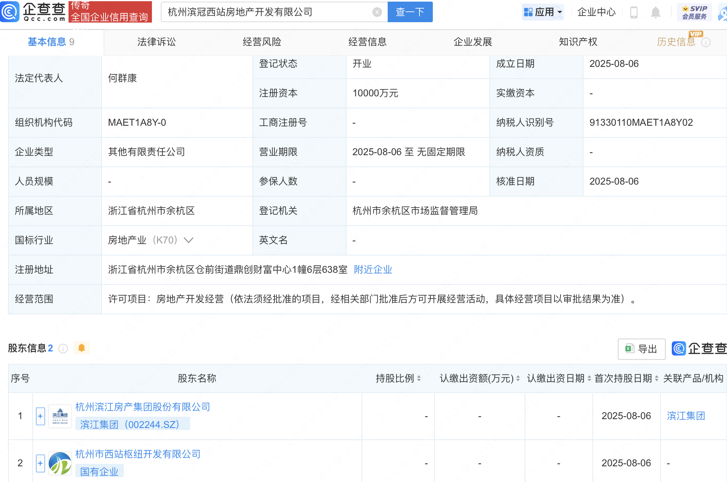Click the 全国企业信用查询 red banner

(110, 12)
